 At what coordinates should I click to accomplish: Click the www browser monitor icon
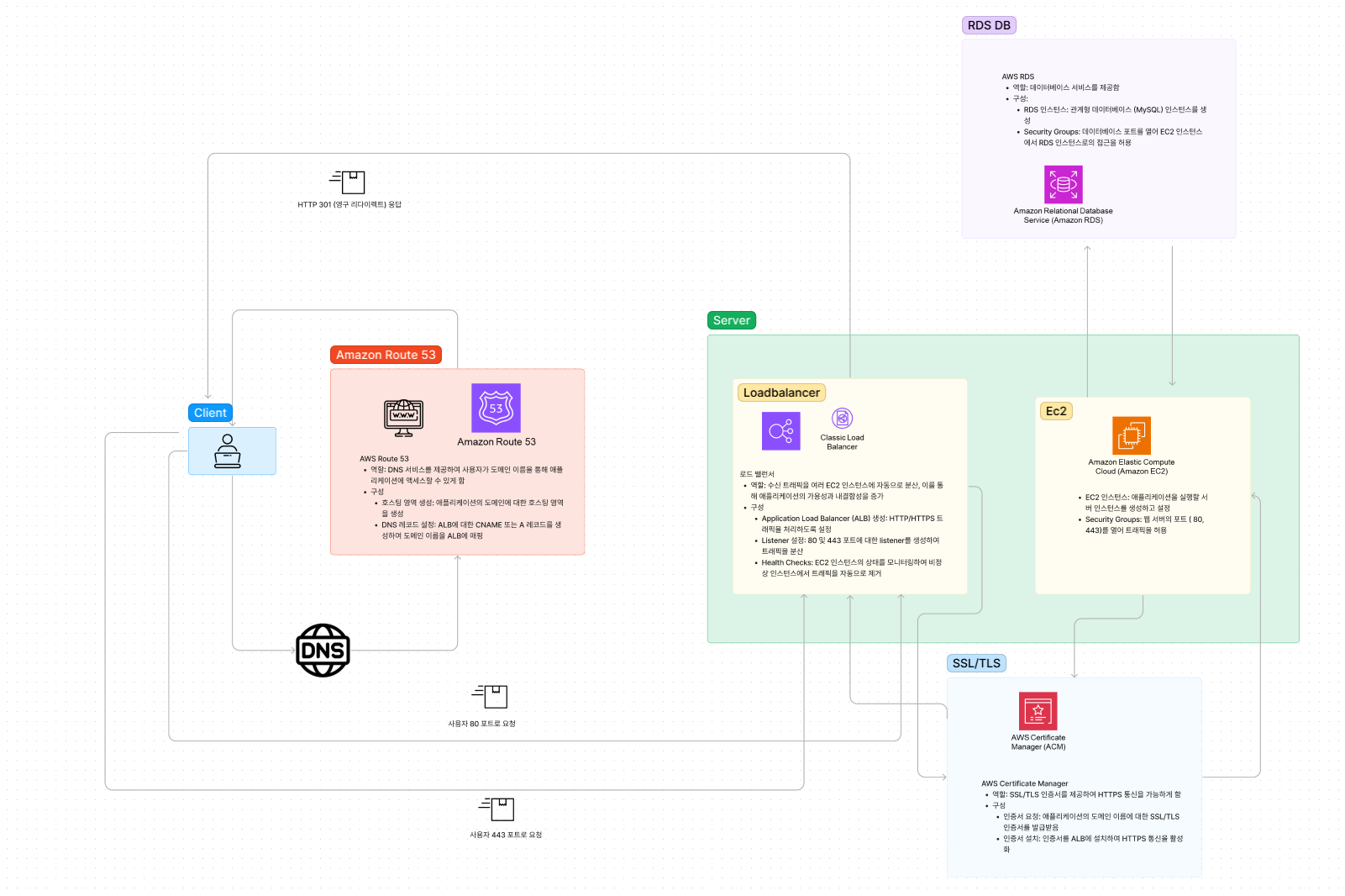click(403, 418)
